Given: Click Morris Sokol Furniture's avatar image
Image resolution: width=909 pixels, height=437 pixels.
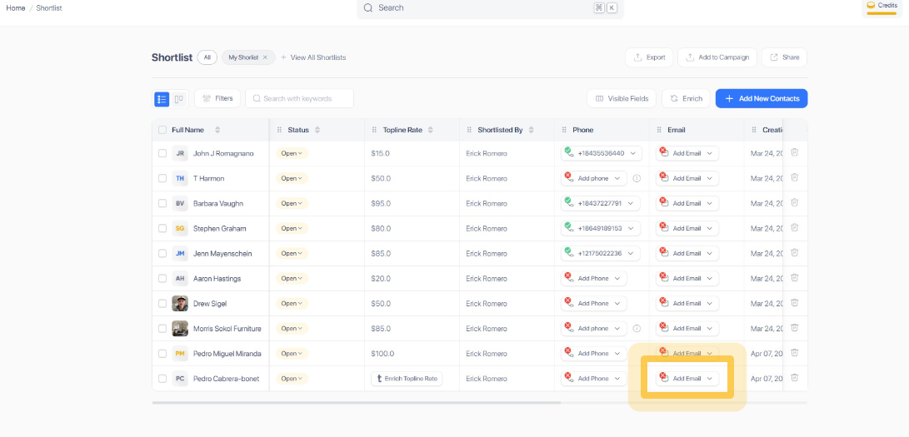Looking at the screenshot, I should 180,328.
